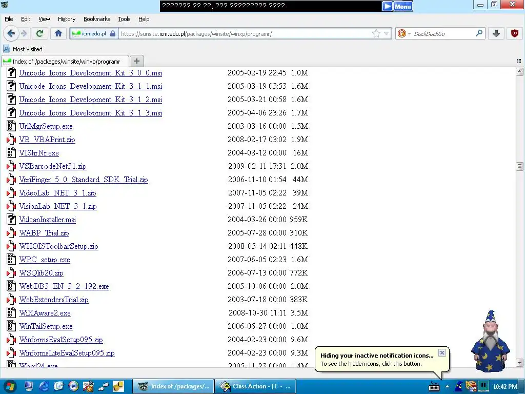
Task: Click the 44M size of VeriFinger row
Action: (300, 180)
